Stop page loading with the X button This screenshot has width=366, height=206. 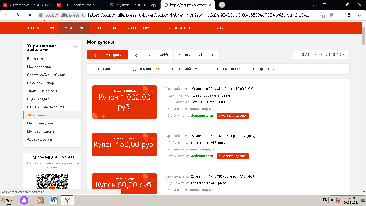click(x=30, y=15)
